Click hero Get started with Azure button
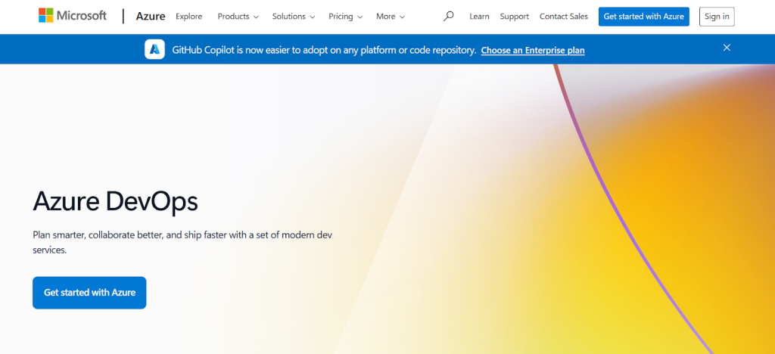The image size is (775, 354). click(89, 293)
